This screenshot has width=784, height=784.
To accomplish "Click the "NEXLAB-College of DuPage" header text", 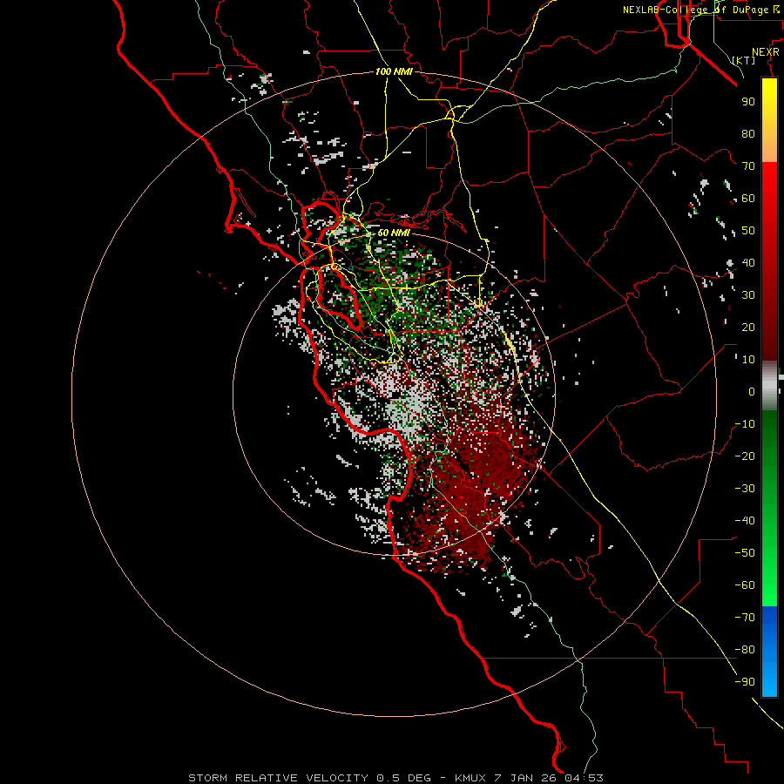I will 697,10.
